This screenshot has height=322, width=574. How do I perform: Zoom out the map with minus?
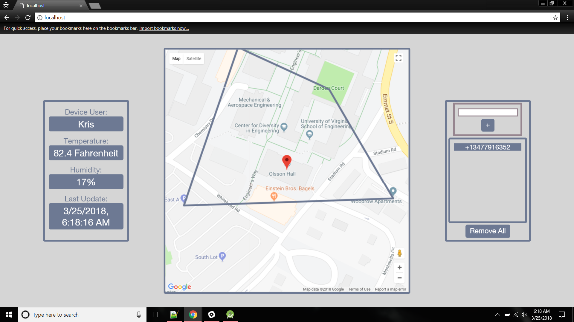[399, 278]
